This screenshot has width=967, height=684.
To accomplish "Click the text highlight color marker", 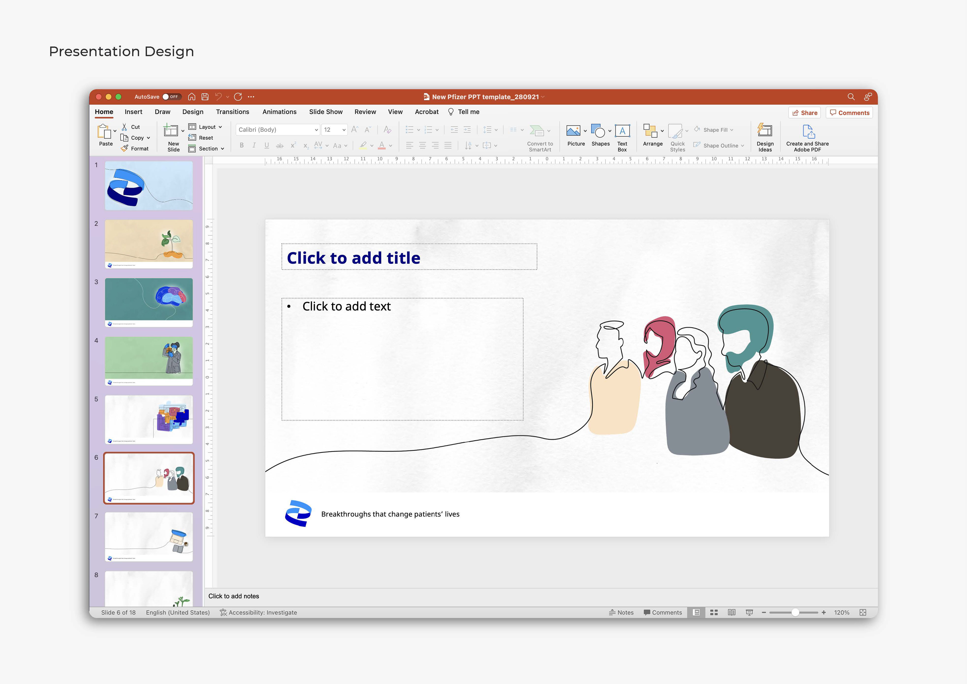I will coord(363,145).
